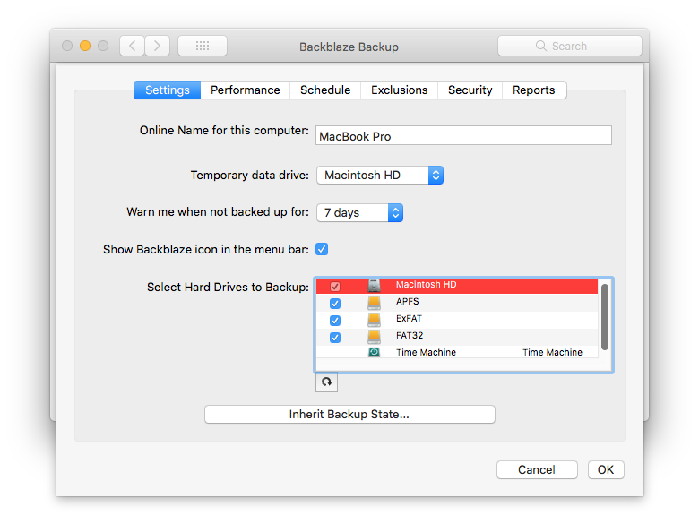699x515 pixels.
Task: Click the Macintosh HD drive icon
Action: point(374,286)
